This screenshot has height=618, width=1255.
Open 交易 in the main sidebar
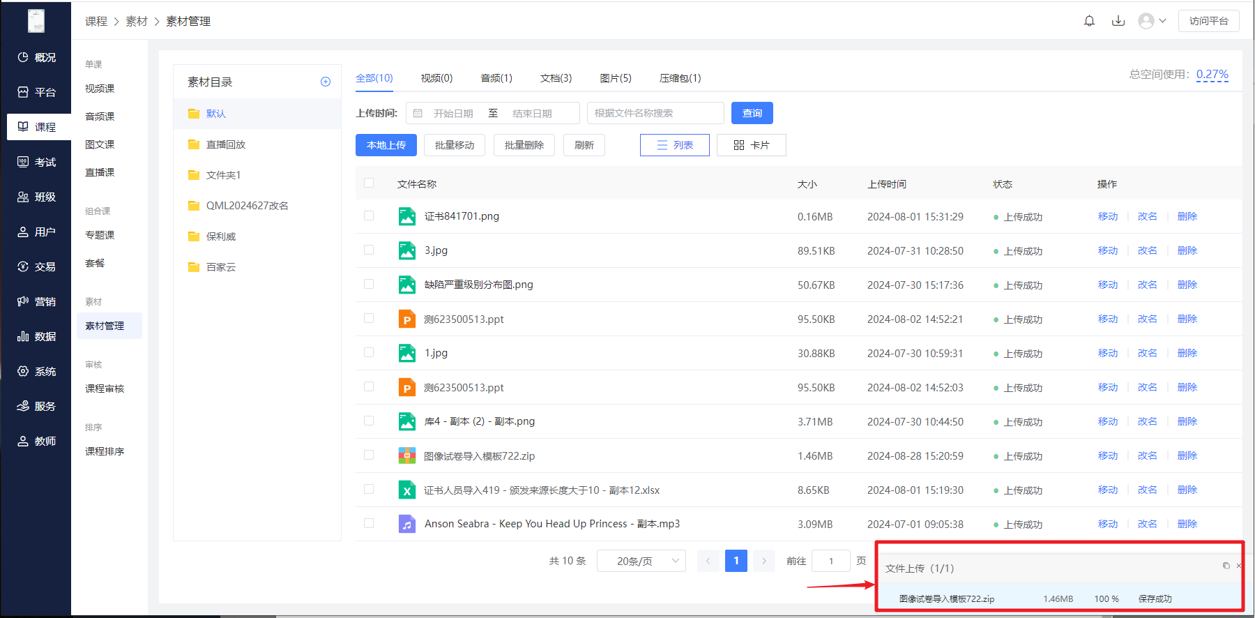[x=36, y=266]
